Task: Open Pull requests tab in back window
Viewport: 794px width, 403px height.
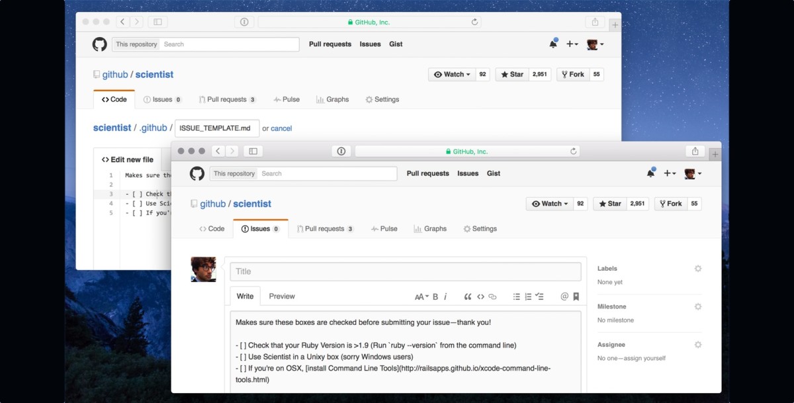Action: [228, 100]
